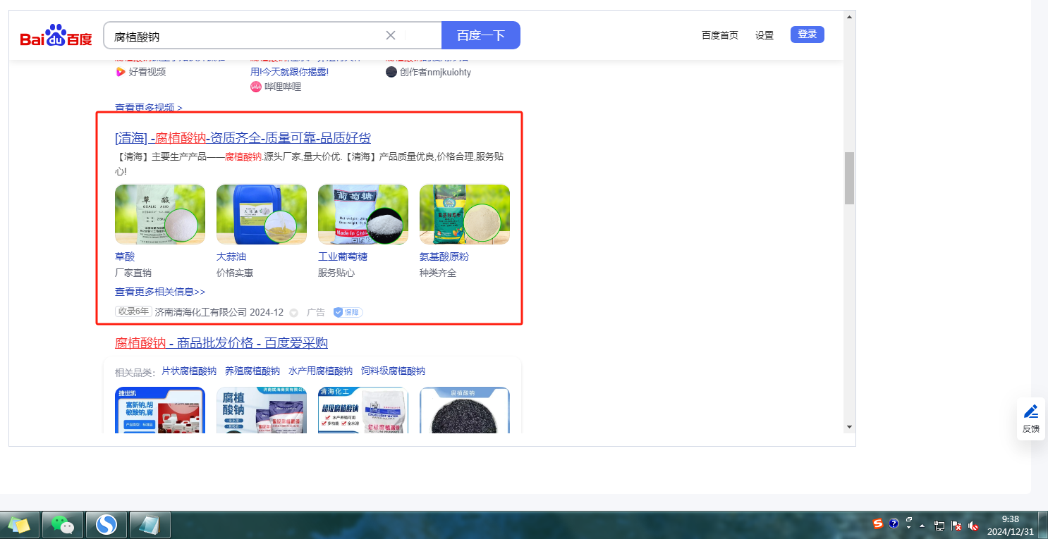Click the blue help tray icon
The width and height of the screenshot is (1048, 539).
tap(894, 523)
